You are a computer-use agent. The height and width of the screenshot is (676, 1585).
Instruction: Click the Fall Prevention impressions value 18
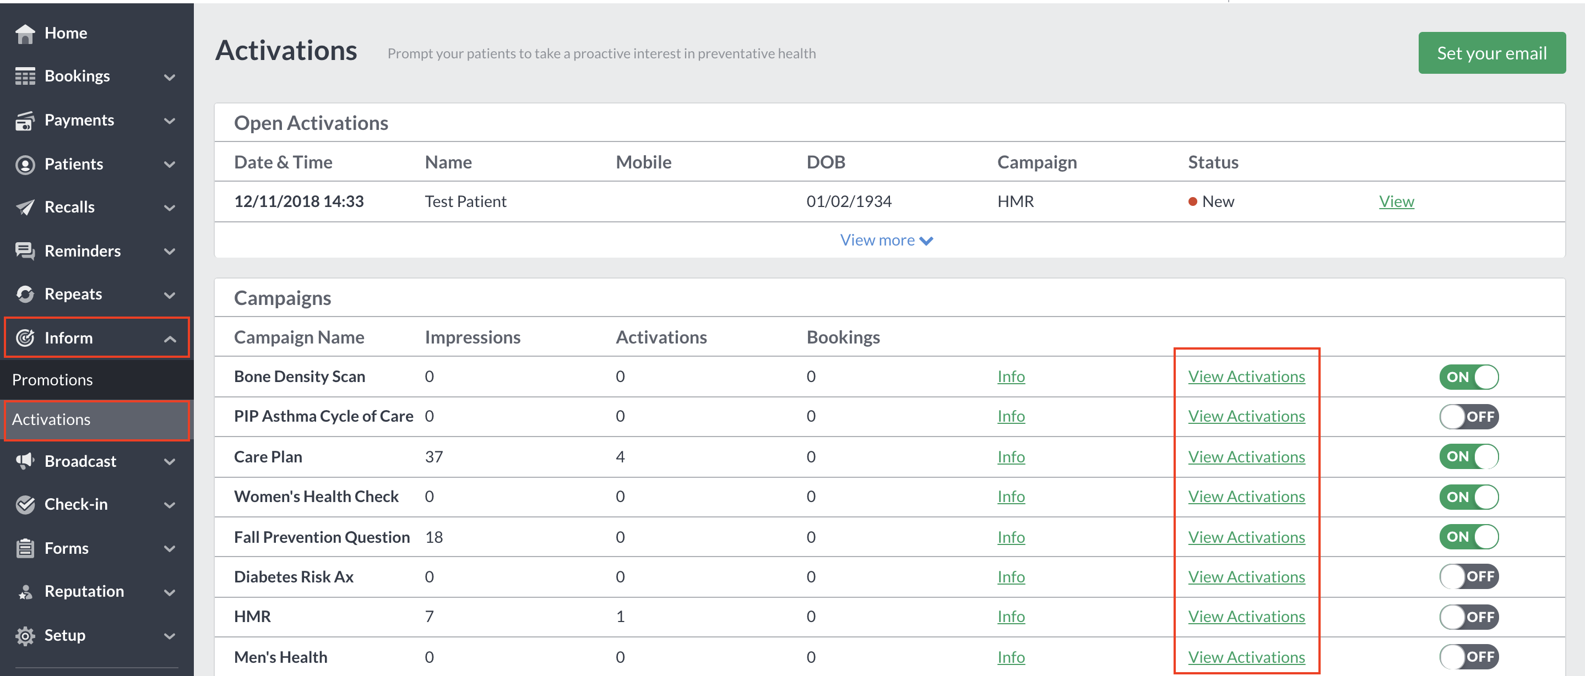pyautogui.click(x=434, y=537)
